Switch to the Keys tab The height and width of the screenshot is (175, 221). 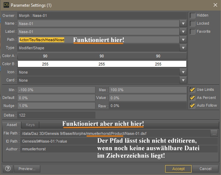[30, 125]
